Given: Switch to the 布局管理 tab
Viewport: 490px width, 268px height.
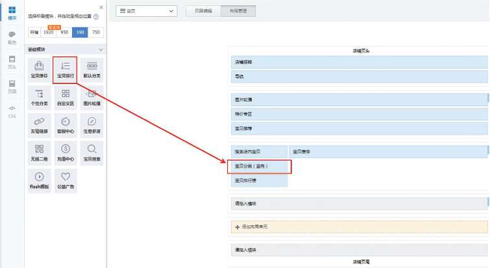Looking at the screenshot, I should tap(238, 11).
